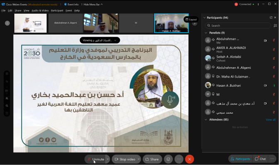The width and height of the screenshot is (279, 165).
Task: Select Hasan A .Bukhari video thumbnail
Action: pyautogui.click(x=171, y=23)
